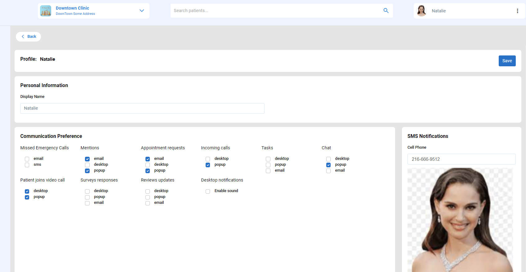Screen dimensions: 526x272
Task: Click the back arrow chevron icon
Action: [23, 37]
